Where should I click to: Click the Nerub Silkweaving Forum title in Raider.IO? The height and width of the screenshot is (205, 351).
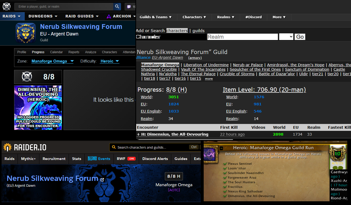[x=52, y=179]
